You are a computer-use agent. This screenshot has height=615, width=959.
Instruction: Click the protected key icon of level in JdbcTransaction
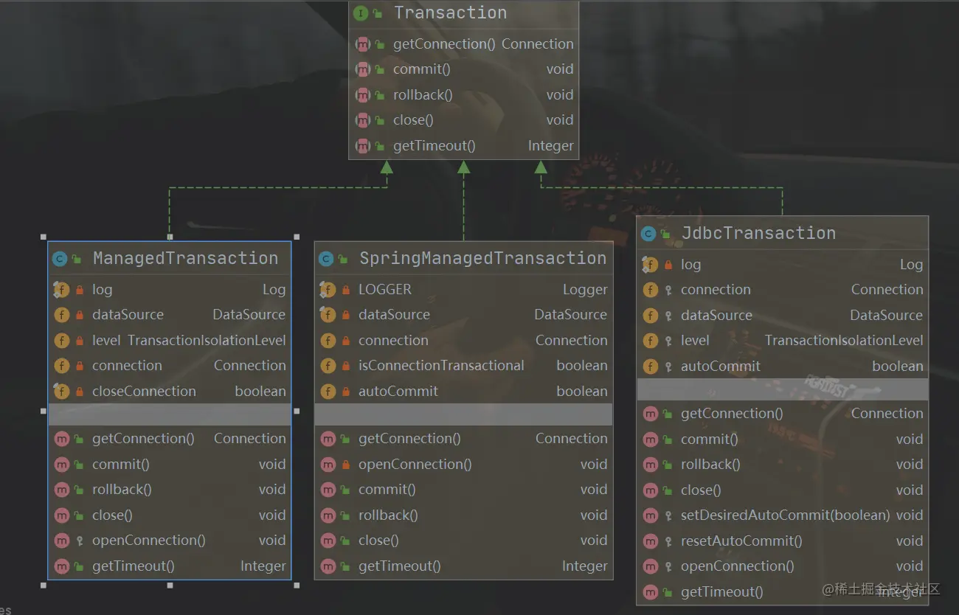click(x=668, y=341)
